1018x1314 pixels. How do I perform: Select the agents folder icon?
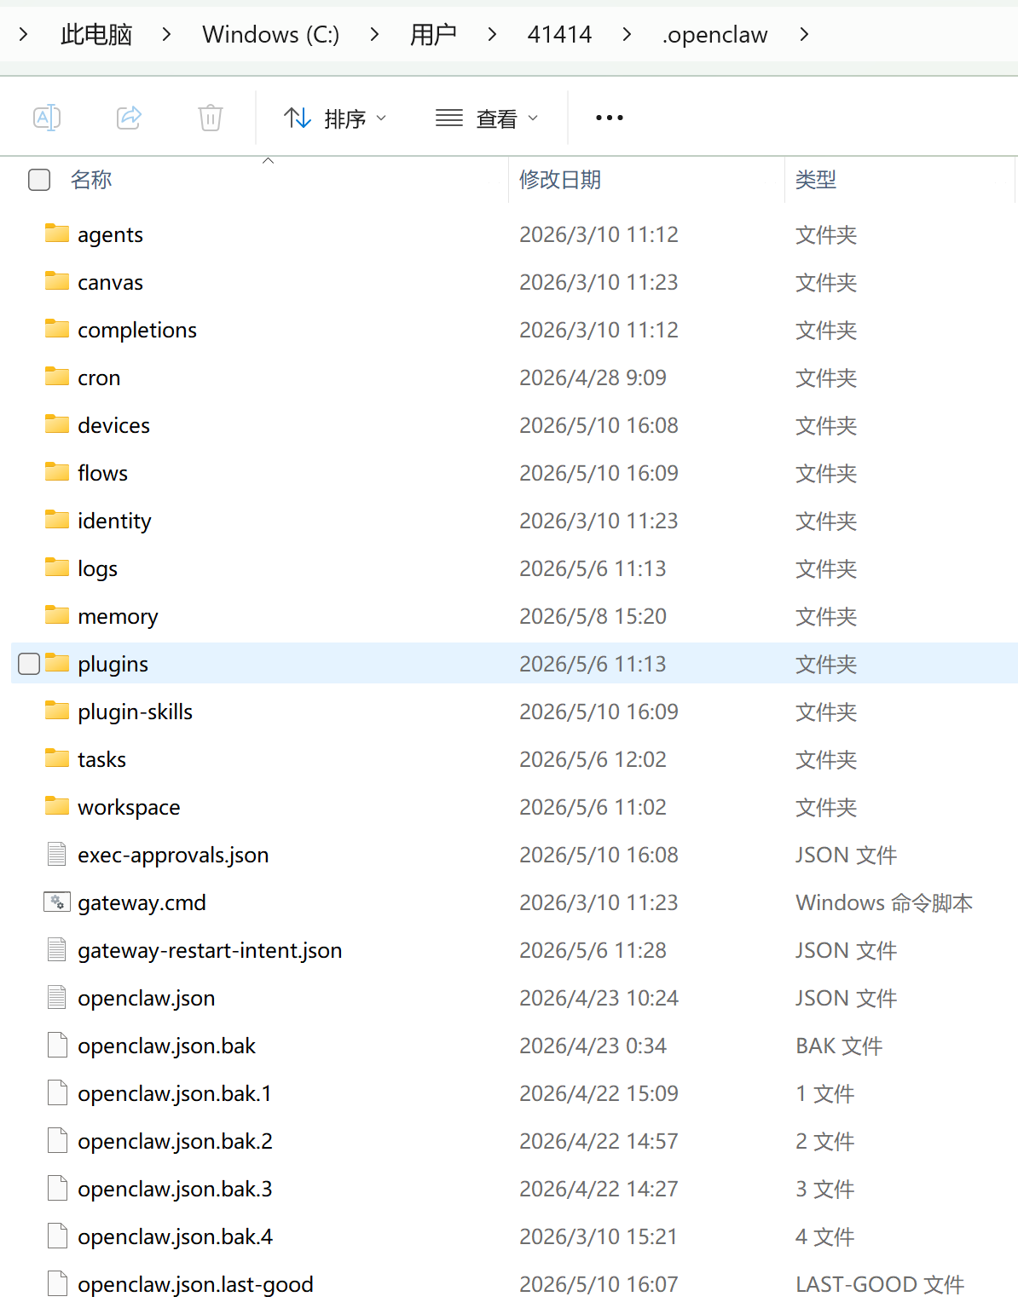tap(57, 233)
